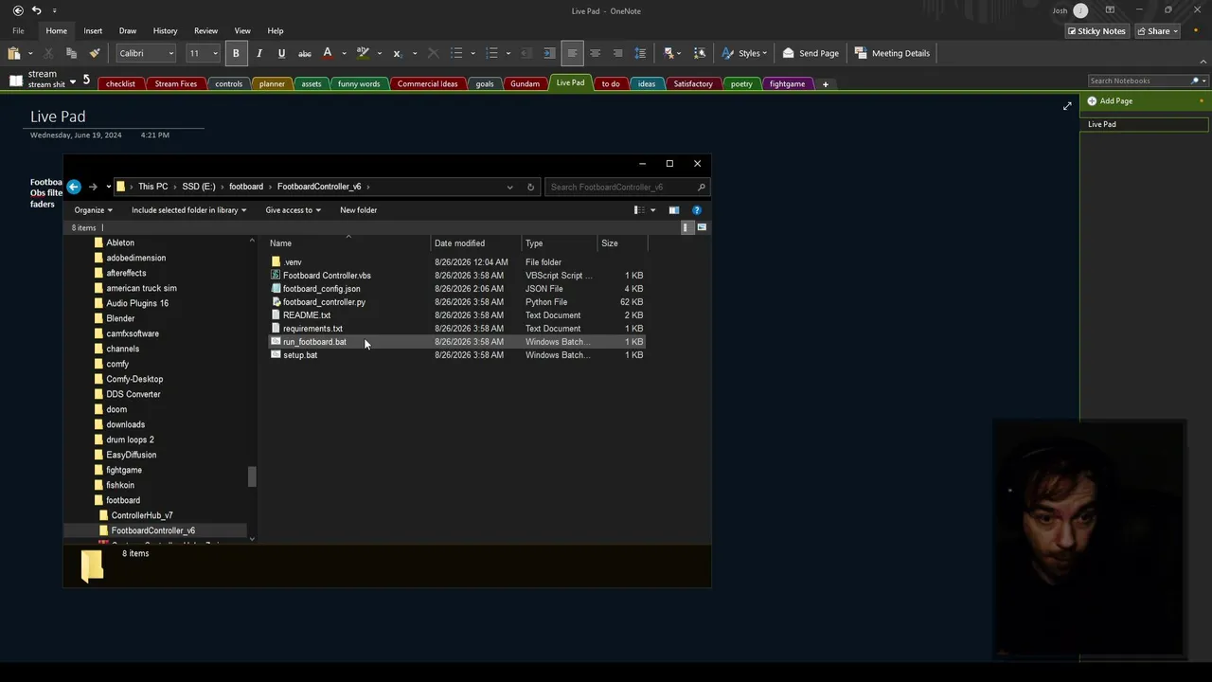Pick the Format Painter brush
The height and width of the screenshot is (682, 1212).
point(94,53)
